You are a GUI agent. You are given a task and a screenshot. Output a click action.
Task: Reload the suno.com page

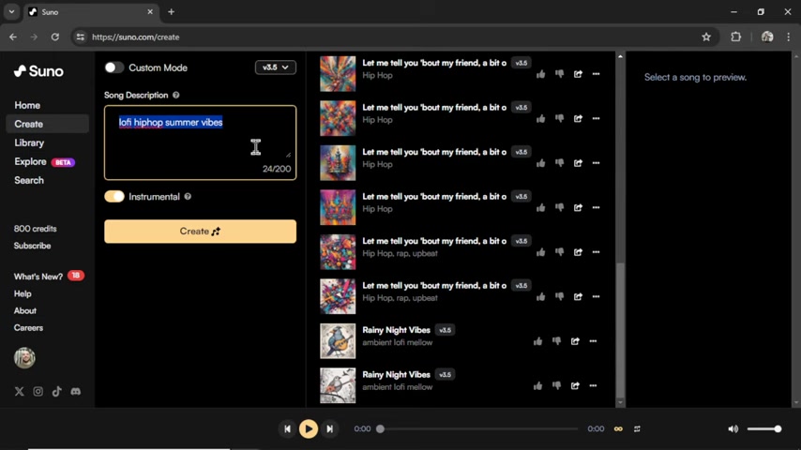click(55, 37)
